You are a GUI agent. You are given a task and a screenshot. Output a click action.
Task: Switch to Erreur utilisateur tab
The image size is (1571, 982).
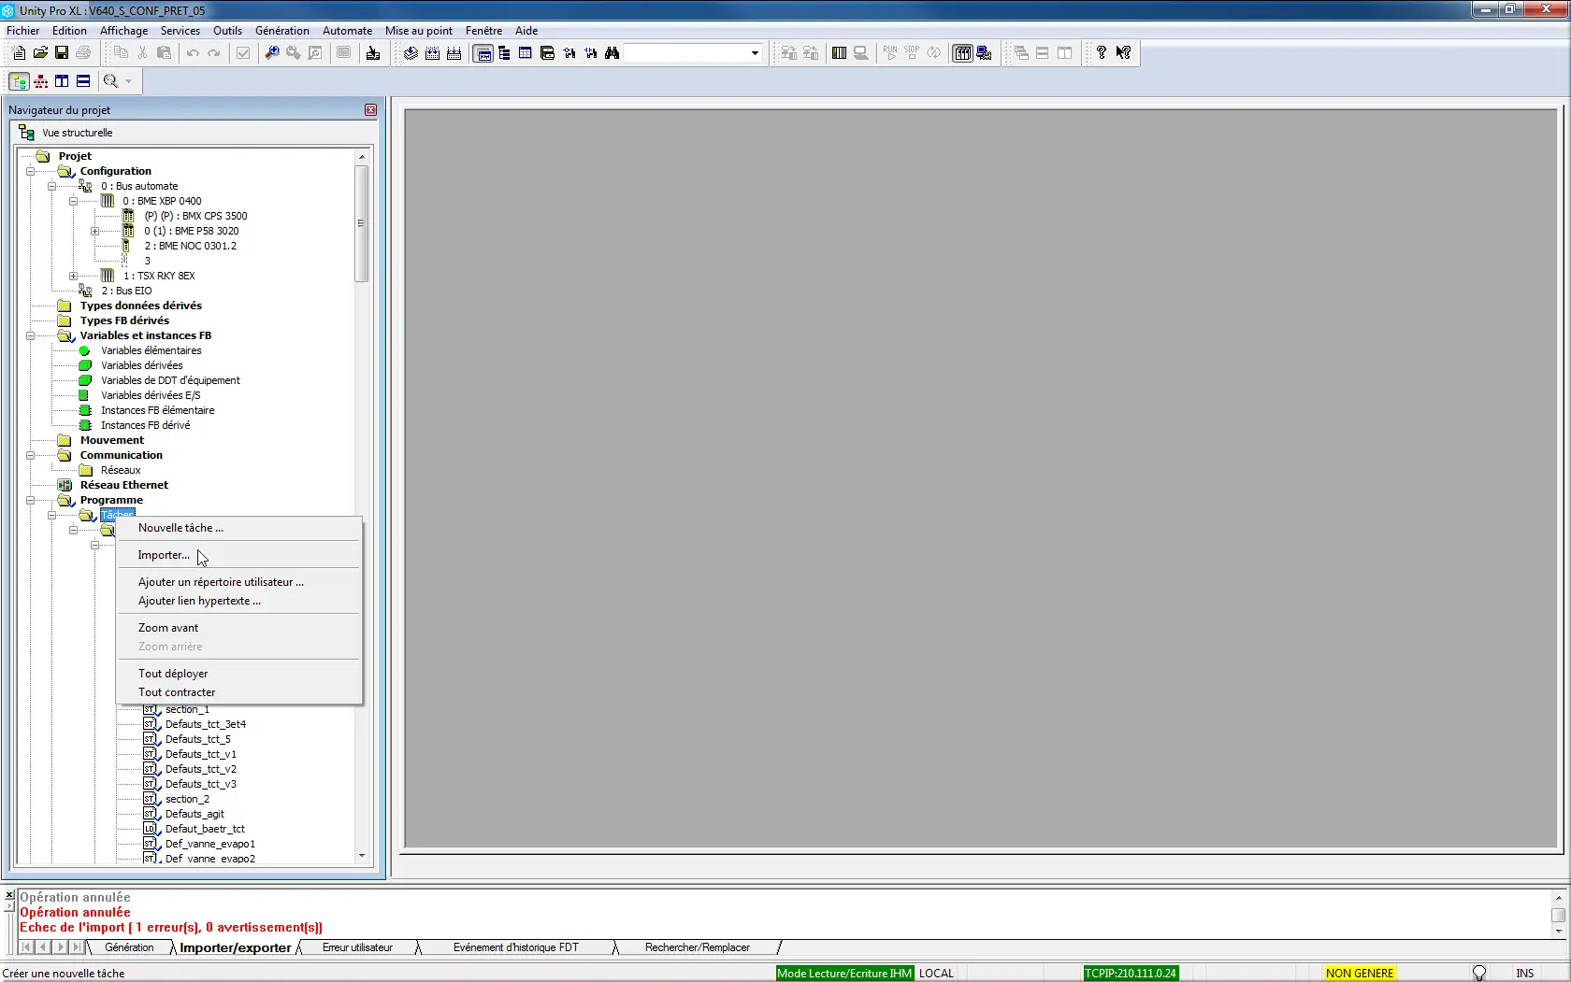click(357, 947)
